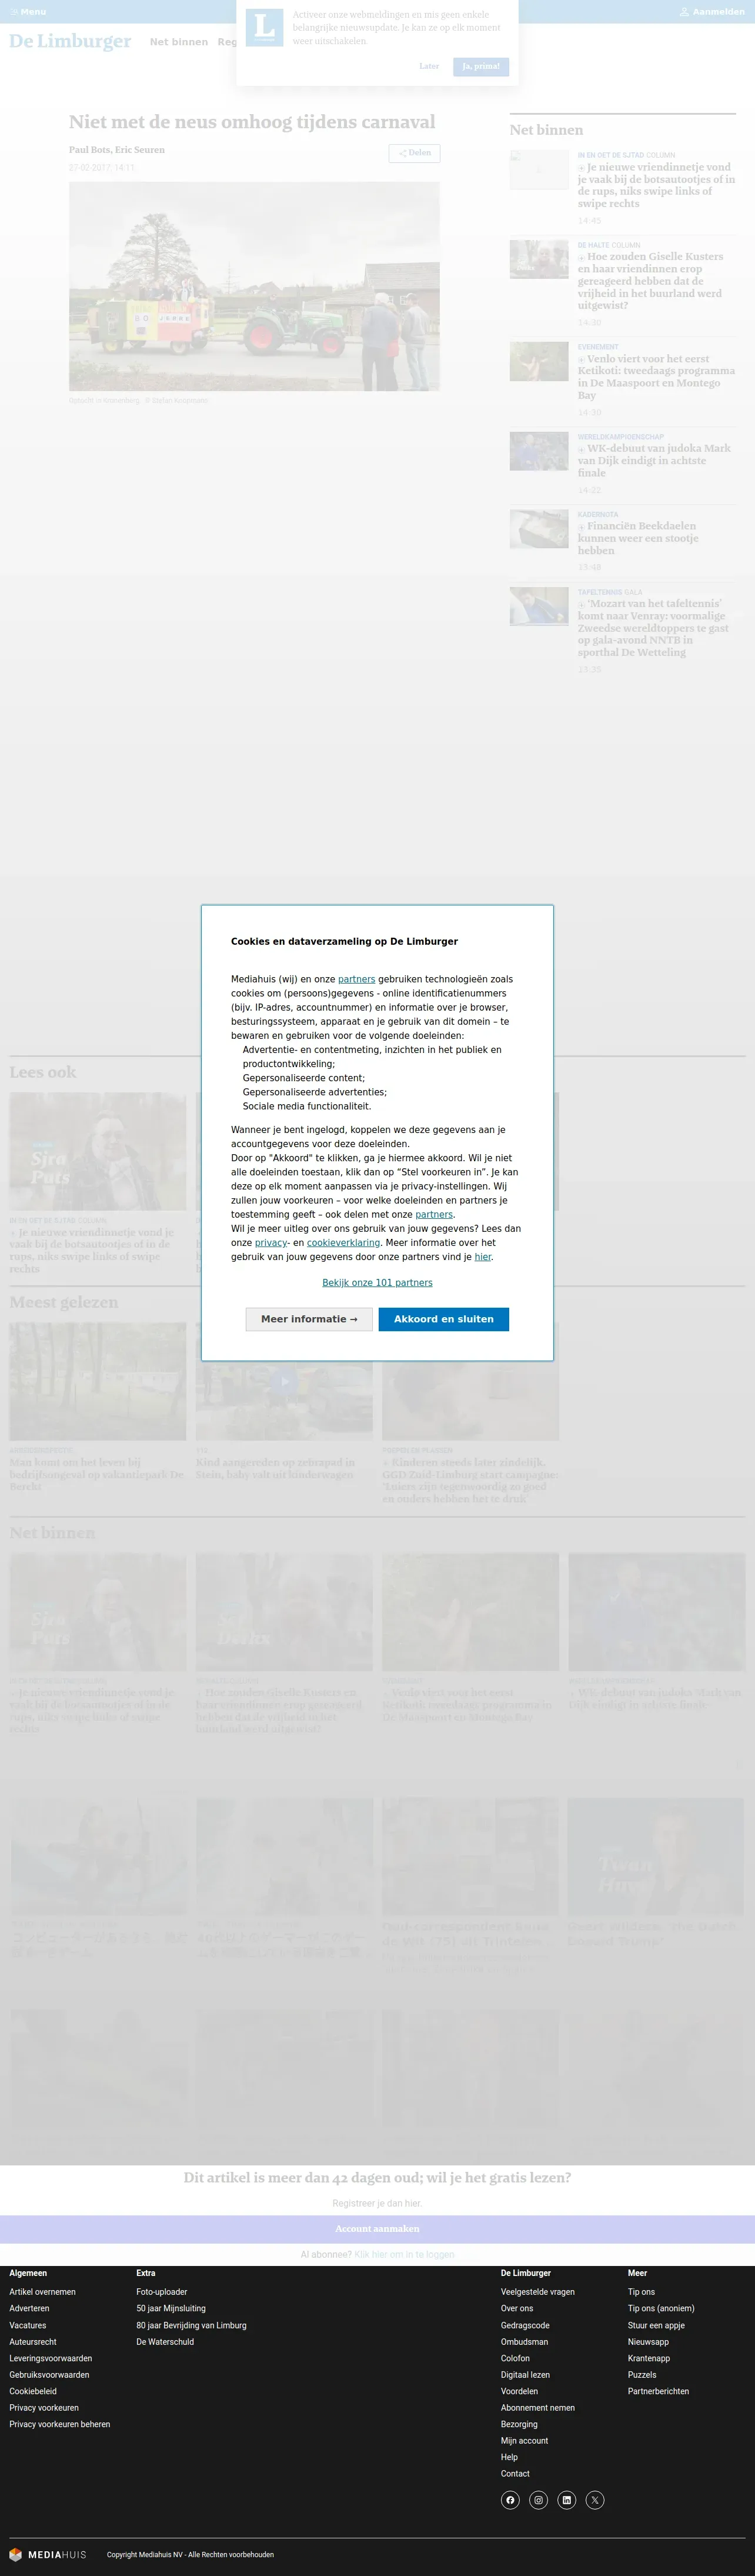Open the Bekijk onze 101 partners link

[377, 1282]
